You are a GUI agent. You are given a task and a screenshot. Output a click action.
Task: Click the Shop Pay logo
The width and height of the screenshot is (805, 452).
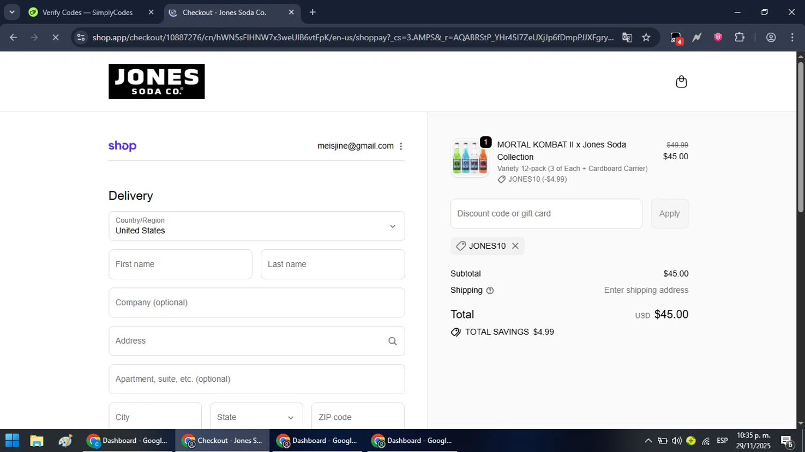[x=122, y=146]
